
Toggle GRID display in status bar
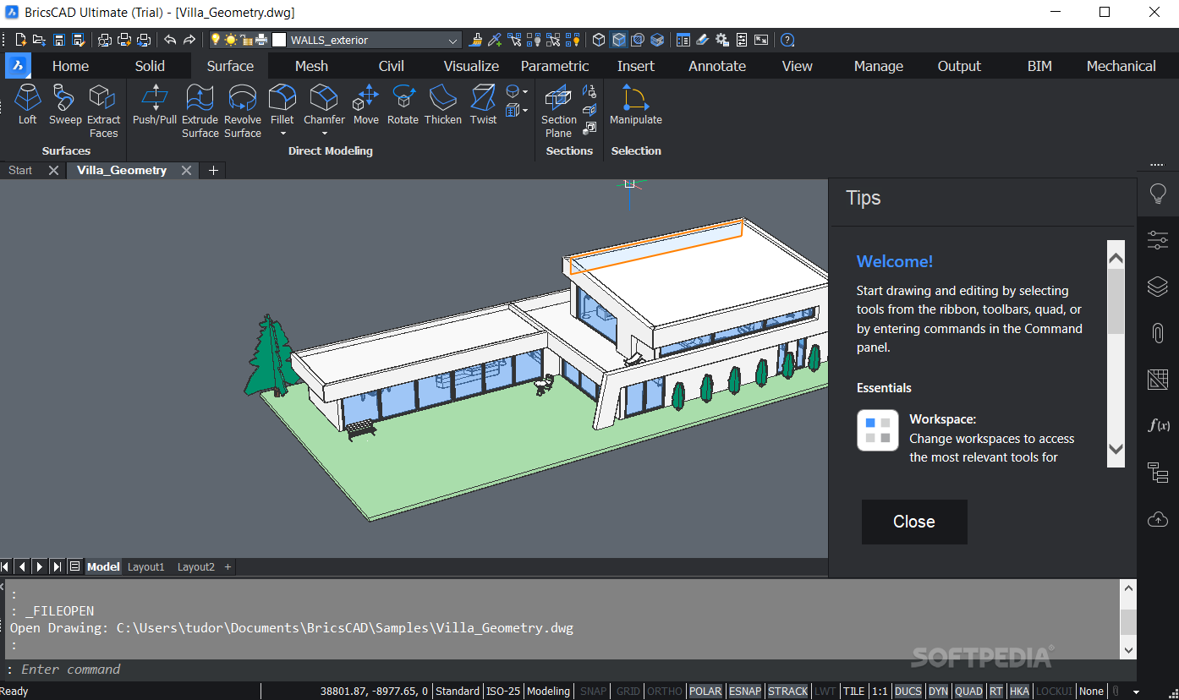628,691
